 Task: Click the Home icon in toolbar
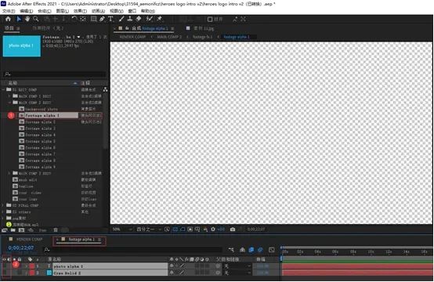[x=9, y=19]
